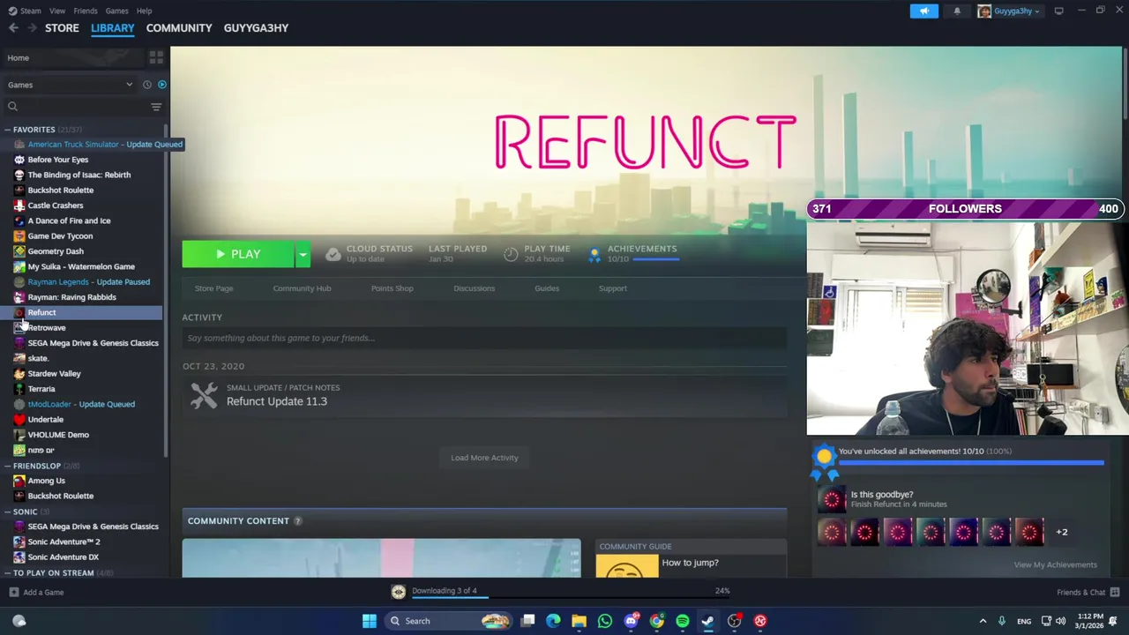Open Guides link
This screenshot has width=1129, height=635.
[x=547, y=288]
